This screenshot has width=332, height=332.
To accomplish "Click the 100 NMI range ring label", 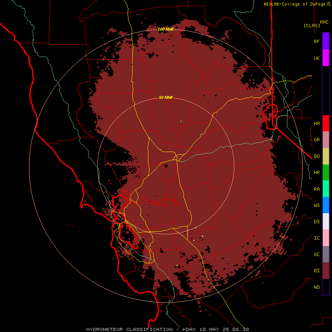I will pyautogui.click(x=166, y=29).
